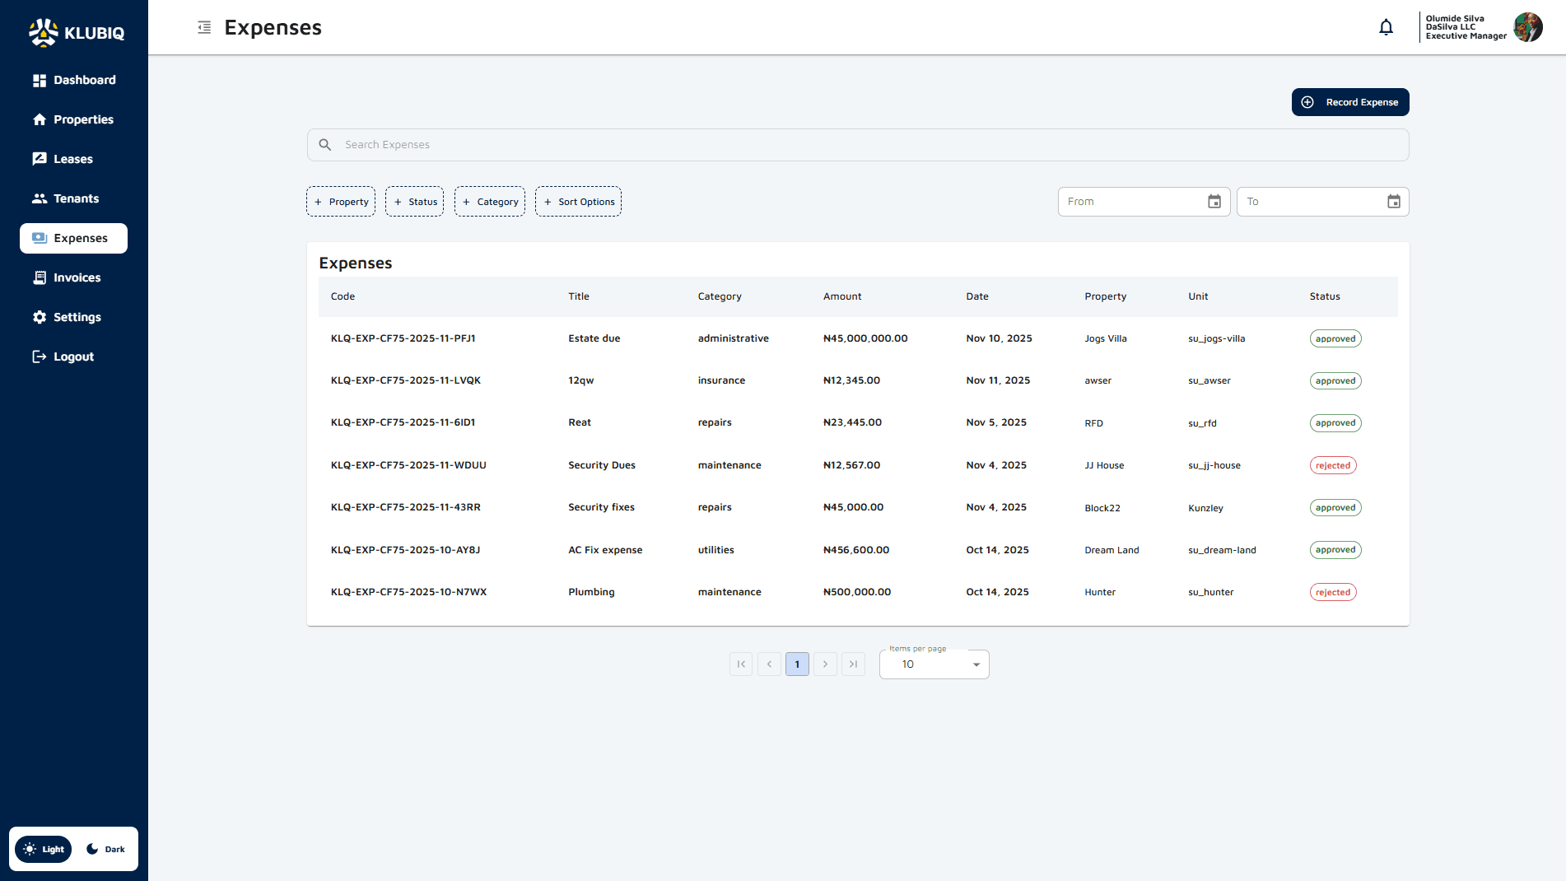Click the Record Expense button

pos(1349,102)
